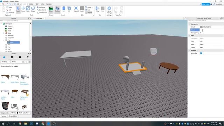Image resolution: width=224 pixels, height=126 pixels.
Task: Toggle the Archivable checkbox
Action: point(201,53)
